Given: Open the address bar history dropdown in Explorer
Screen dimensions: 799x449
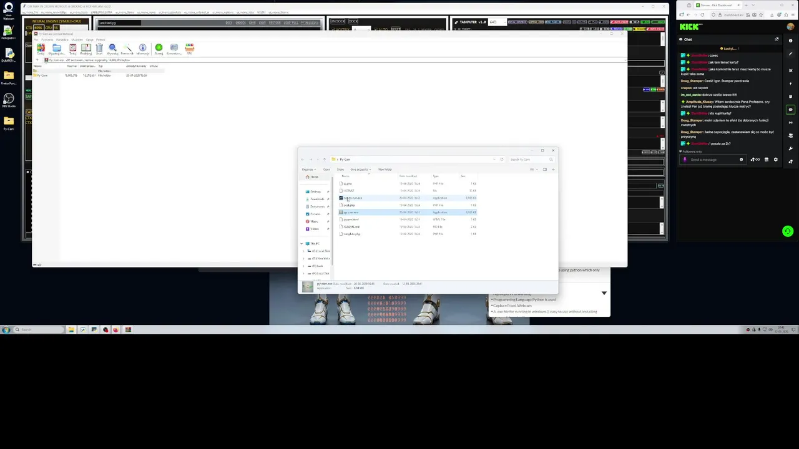Looking at the screenshot, I should point(494,159).
